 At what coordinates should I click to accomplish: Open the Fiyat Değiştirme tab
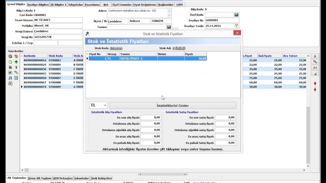[145, 5]
